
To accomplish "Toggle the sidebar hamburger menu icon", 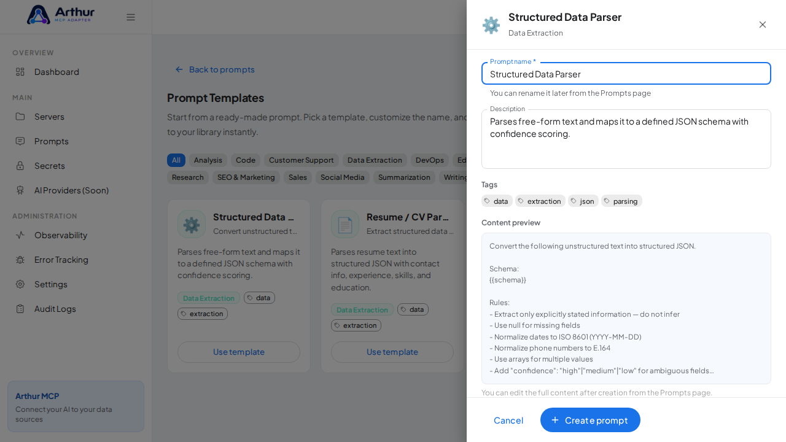I will click(x=131, y=17).
